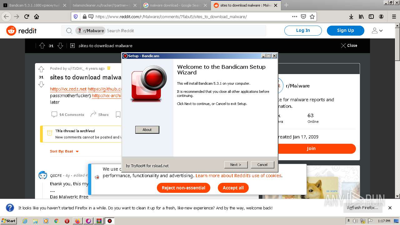Viewport: 400px width, 225px height.
Task: Open Opera from taskbar
Action: [67, 221]
